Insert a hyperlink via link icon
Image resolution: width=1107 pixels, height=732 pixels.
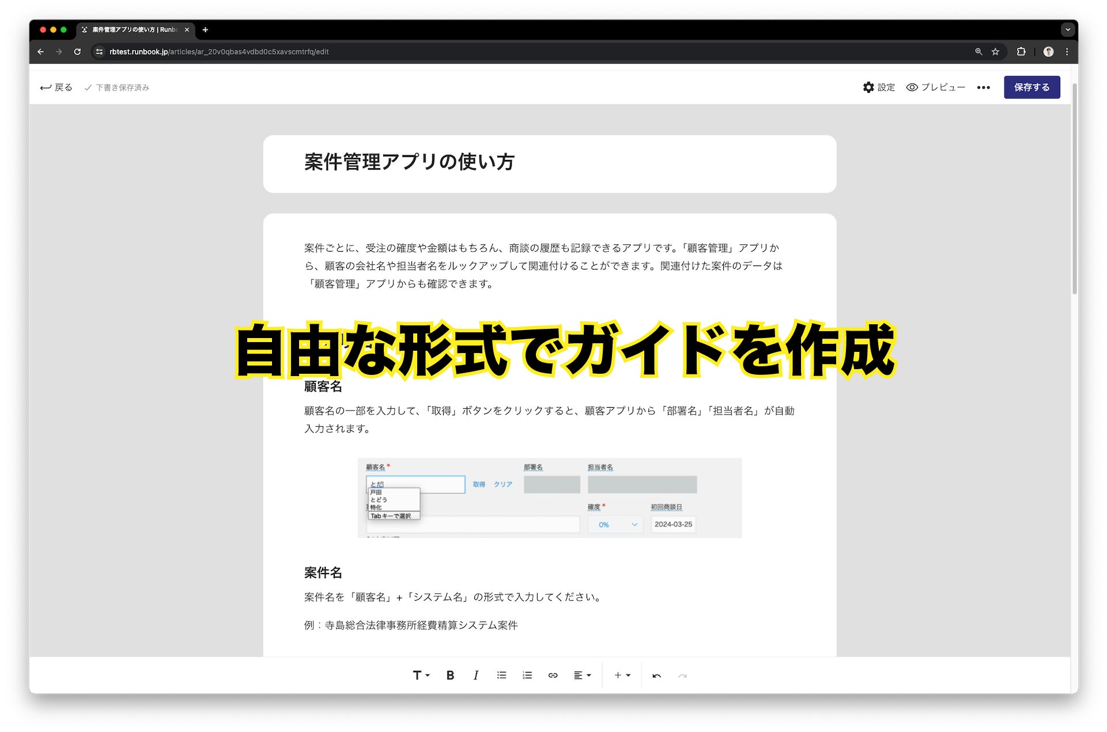tap(553, 675)
